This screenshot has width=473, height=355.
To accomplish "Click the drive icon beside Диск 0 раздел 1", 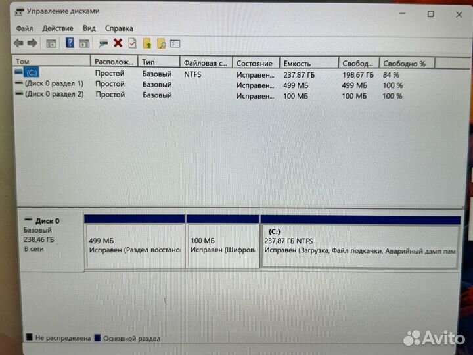I will tap(19, 83).
